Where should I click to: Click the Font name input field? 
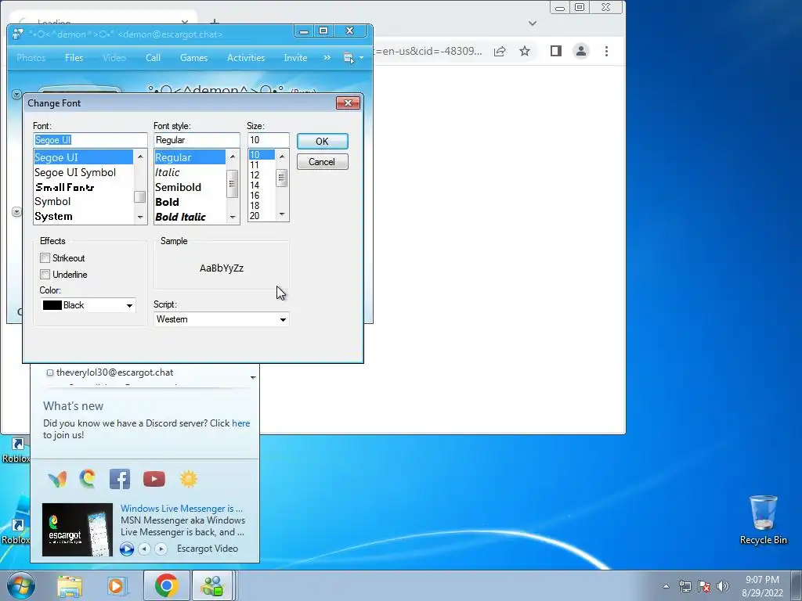(x=90, y=140)
